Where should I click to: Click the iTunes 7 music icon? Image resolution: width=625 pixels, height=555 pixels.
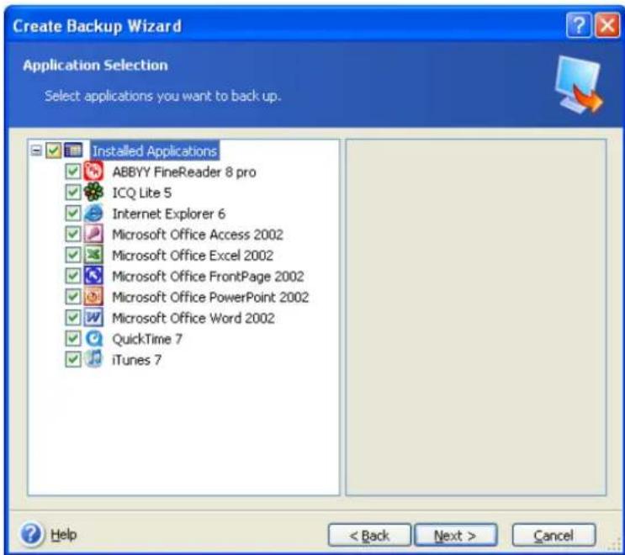(x=93, y=359)
